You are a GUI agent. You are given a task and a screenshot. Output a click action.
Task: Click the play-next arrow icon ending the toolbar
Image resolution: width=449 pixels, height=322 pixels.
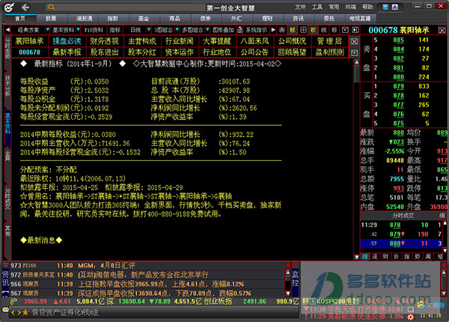(x=355, y=30)
